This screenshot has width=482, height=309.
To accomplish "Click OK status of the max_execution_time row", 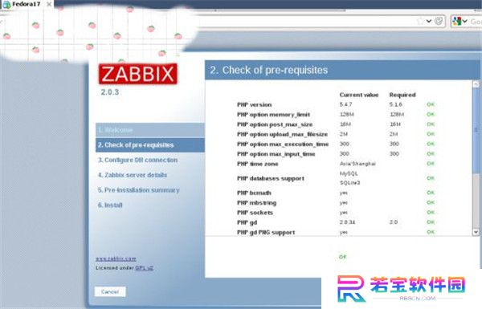I will [x=431, y=144].
